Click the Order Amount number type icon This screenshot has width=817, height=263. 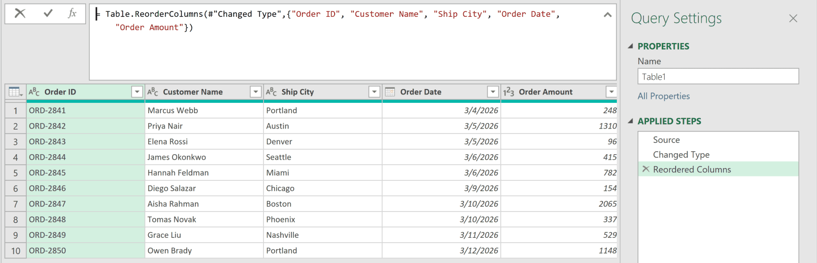pos(509,92)
